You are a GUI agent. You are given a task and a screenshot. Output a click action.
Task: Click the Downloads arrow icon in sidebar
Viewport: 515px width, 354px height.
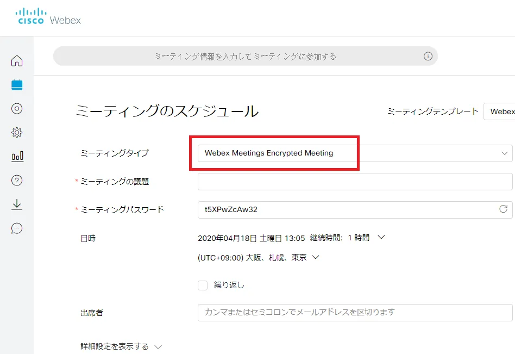17,204
